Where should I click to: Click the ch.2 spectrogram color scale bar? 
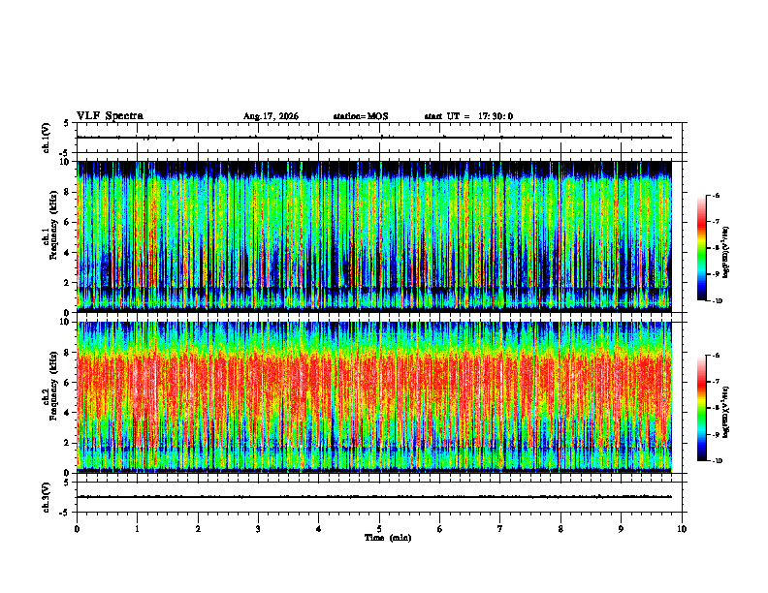point(702,408)
